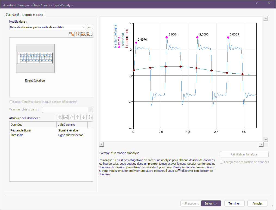Click the move down arrow icon
This screenshot has height=210, width=276.
click(x=84, y=117)
